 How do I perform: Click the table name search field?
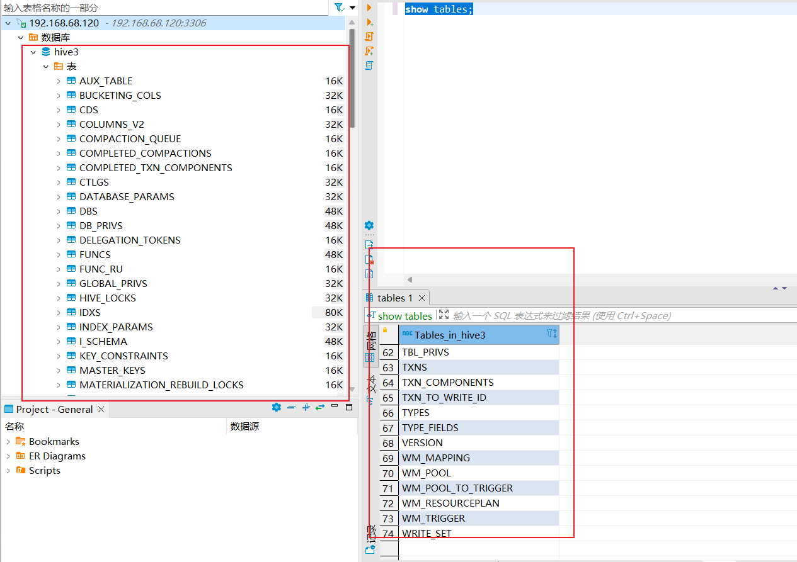click(x=165, y=8)
